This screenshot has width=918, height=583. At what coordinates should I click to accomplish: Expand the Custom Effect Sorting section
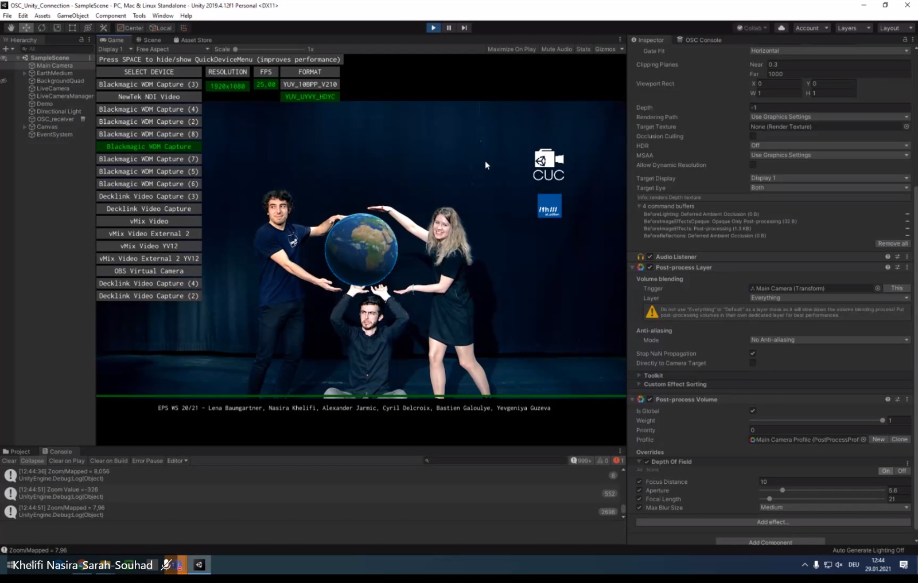675,384
